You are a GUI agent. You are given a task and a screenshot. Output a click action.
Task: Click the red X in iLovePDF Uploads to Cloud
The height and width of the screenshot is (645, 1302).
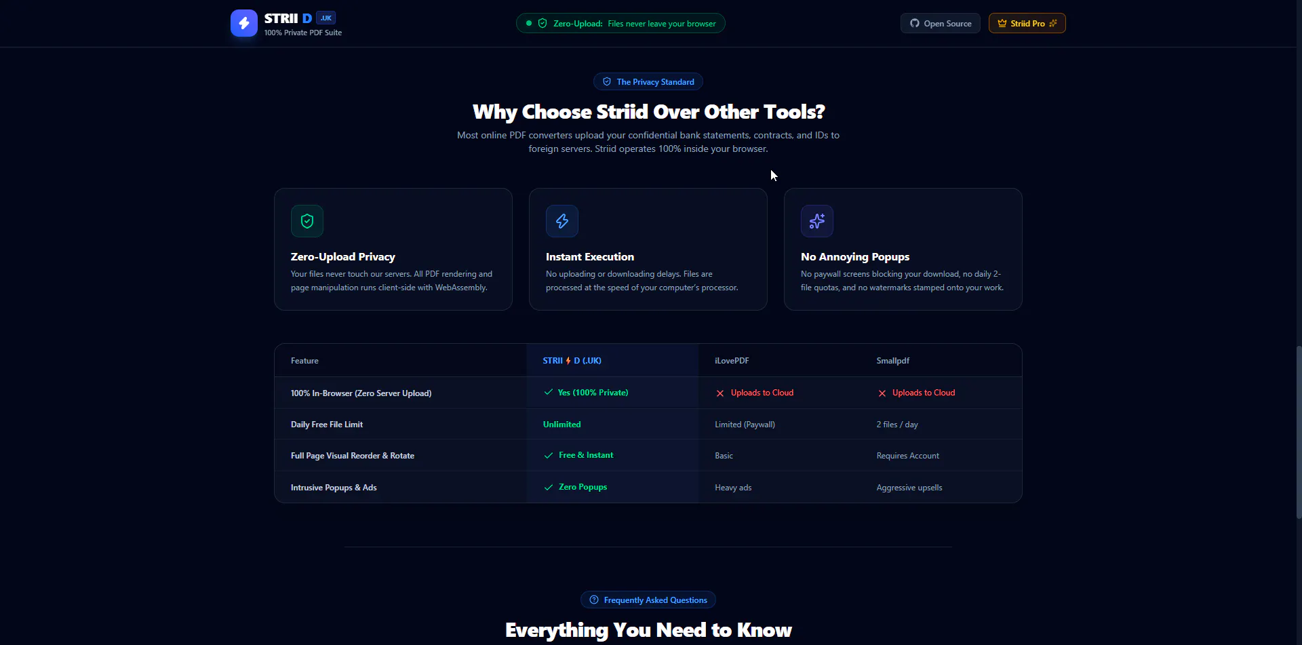(x=720, y=393)
